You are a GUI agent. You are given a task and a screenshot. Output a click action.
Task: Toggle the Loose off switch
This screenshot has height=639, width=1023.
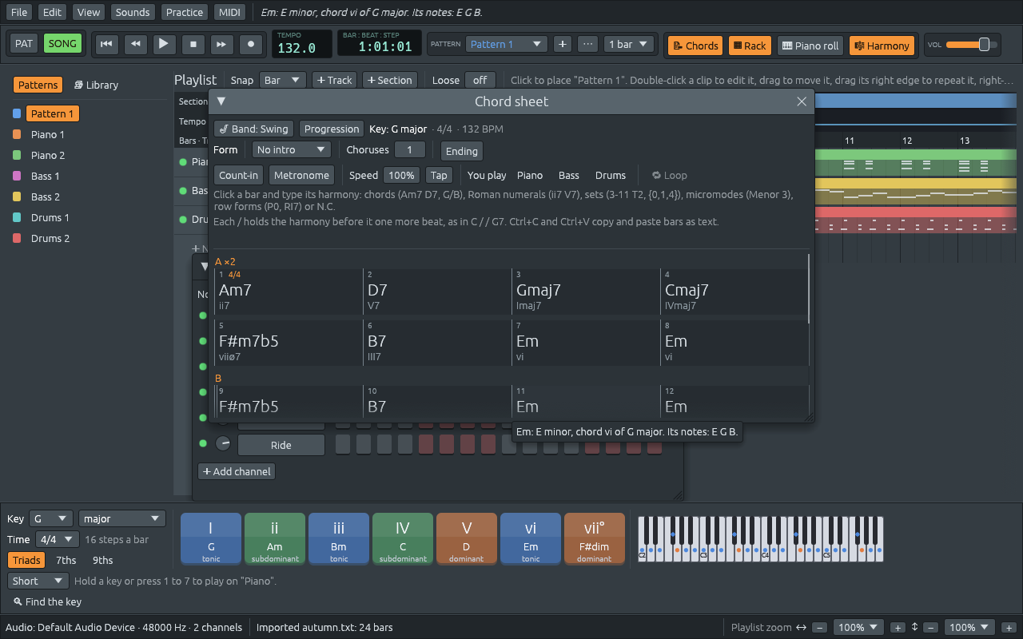480,80
